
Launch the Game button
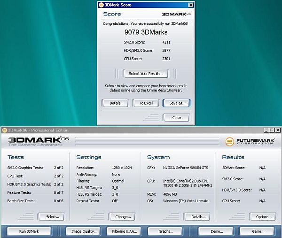pyautogui.click(x=258, y=231)
